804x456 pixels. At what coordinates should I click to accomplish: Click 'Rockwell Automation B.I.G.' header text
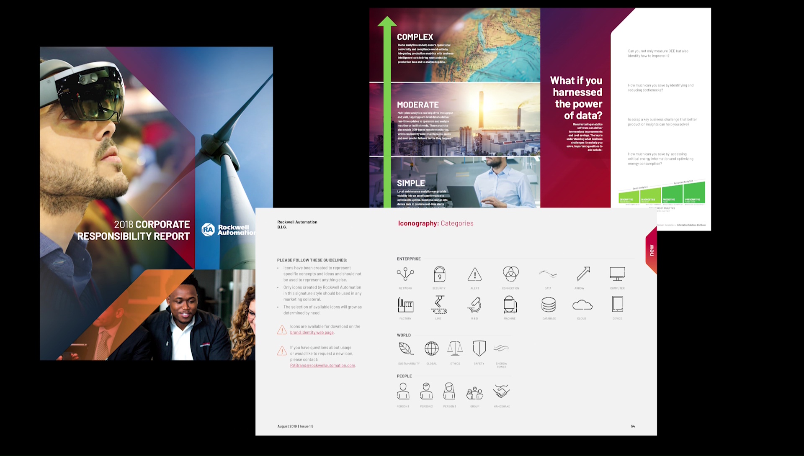pyautogui.click(x=297, y=225)
